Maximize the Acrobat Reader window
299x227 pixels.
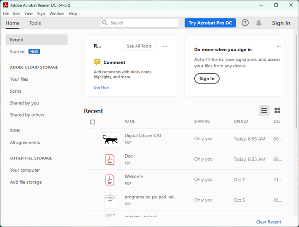point(276,5)
